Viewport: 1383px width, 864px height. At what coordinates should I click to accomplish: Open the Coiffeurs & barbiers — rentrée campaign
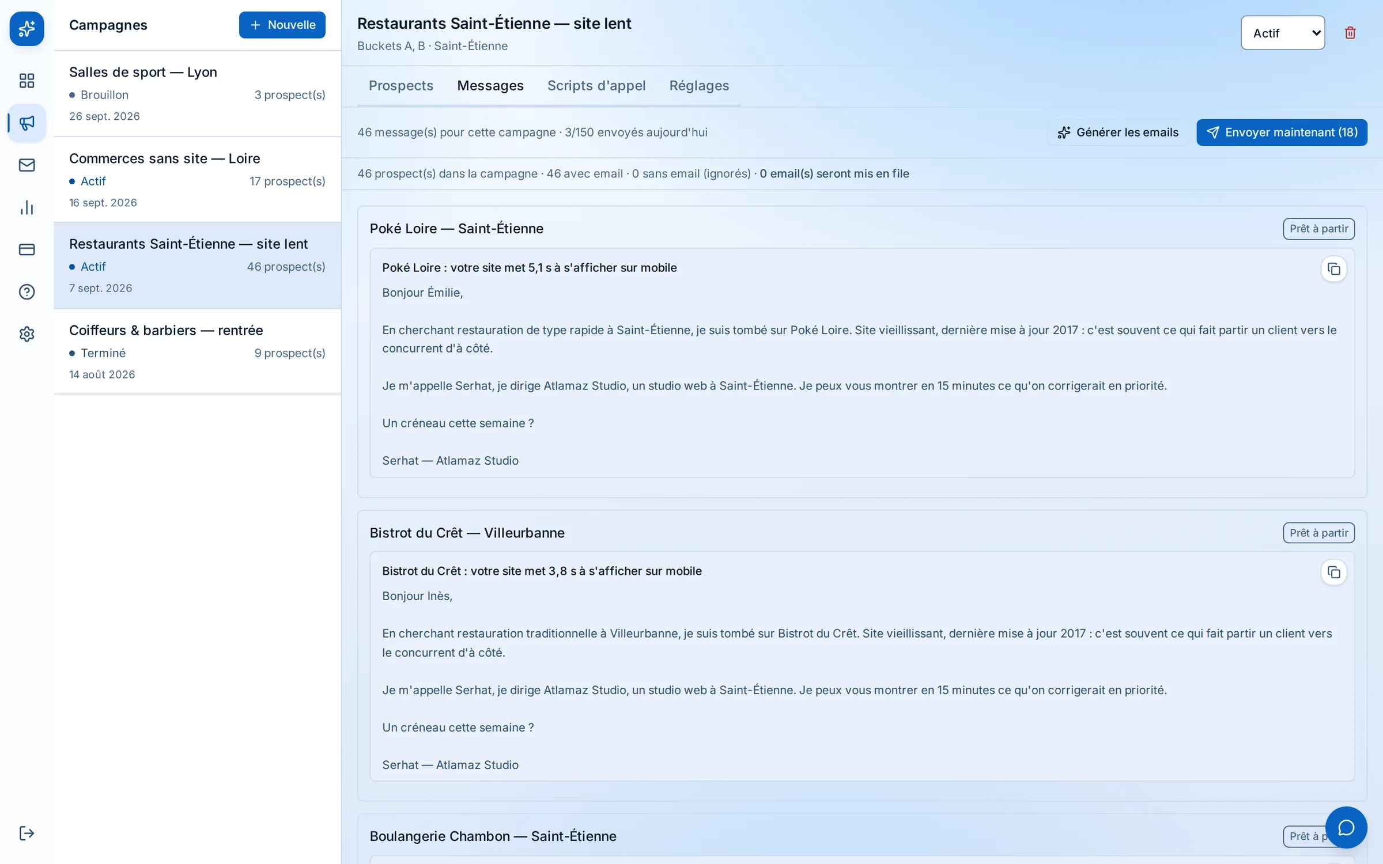pyautogui.click(x=197, y=351)
